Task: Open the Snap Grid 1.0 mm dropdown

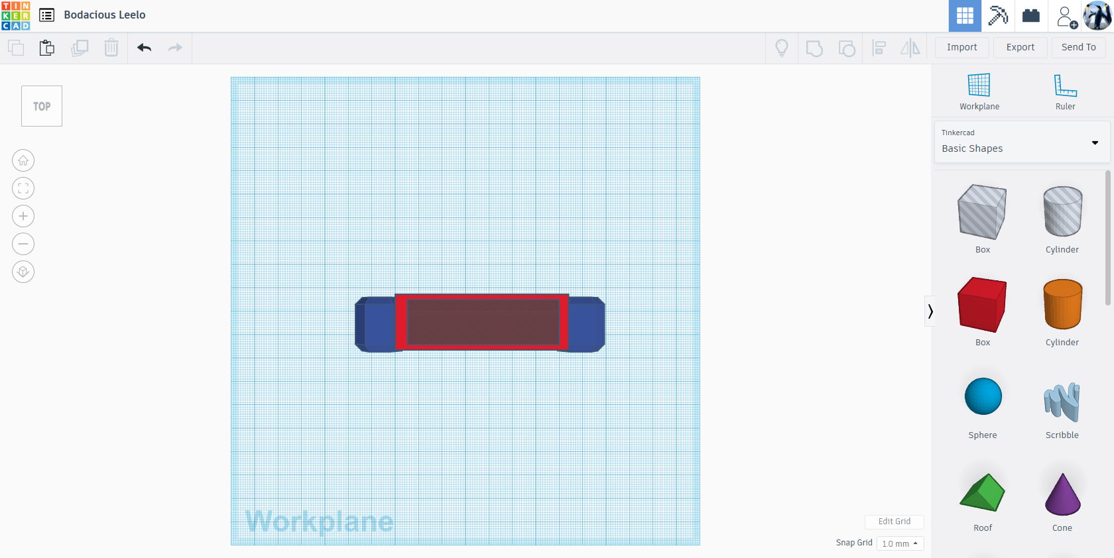Action: click(900, 543)
